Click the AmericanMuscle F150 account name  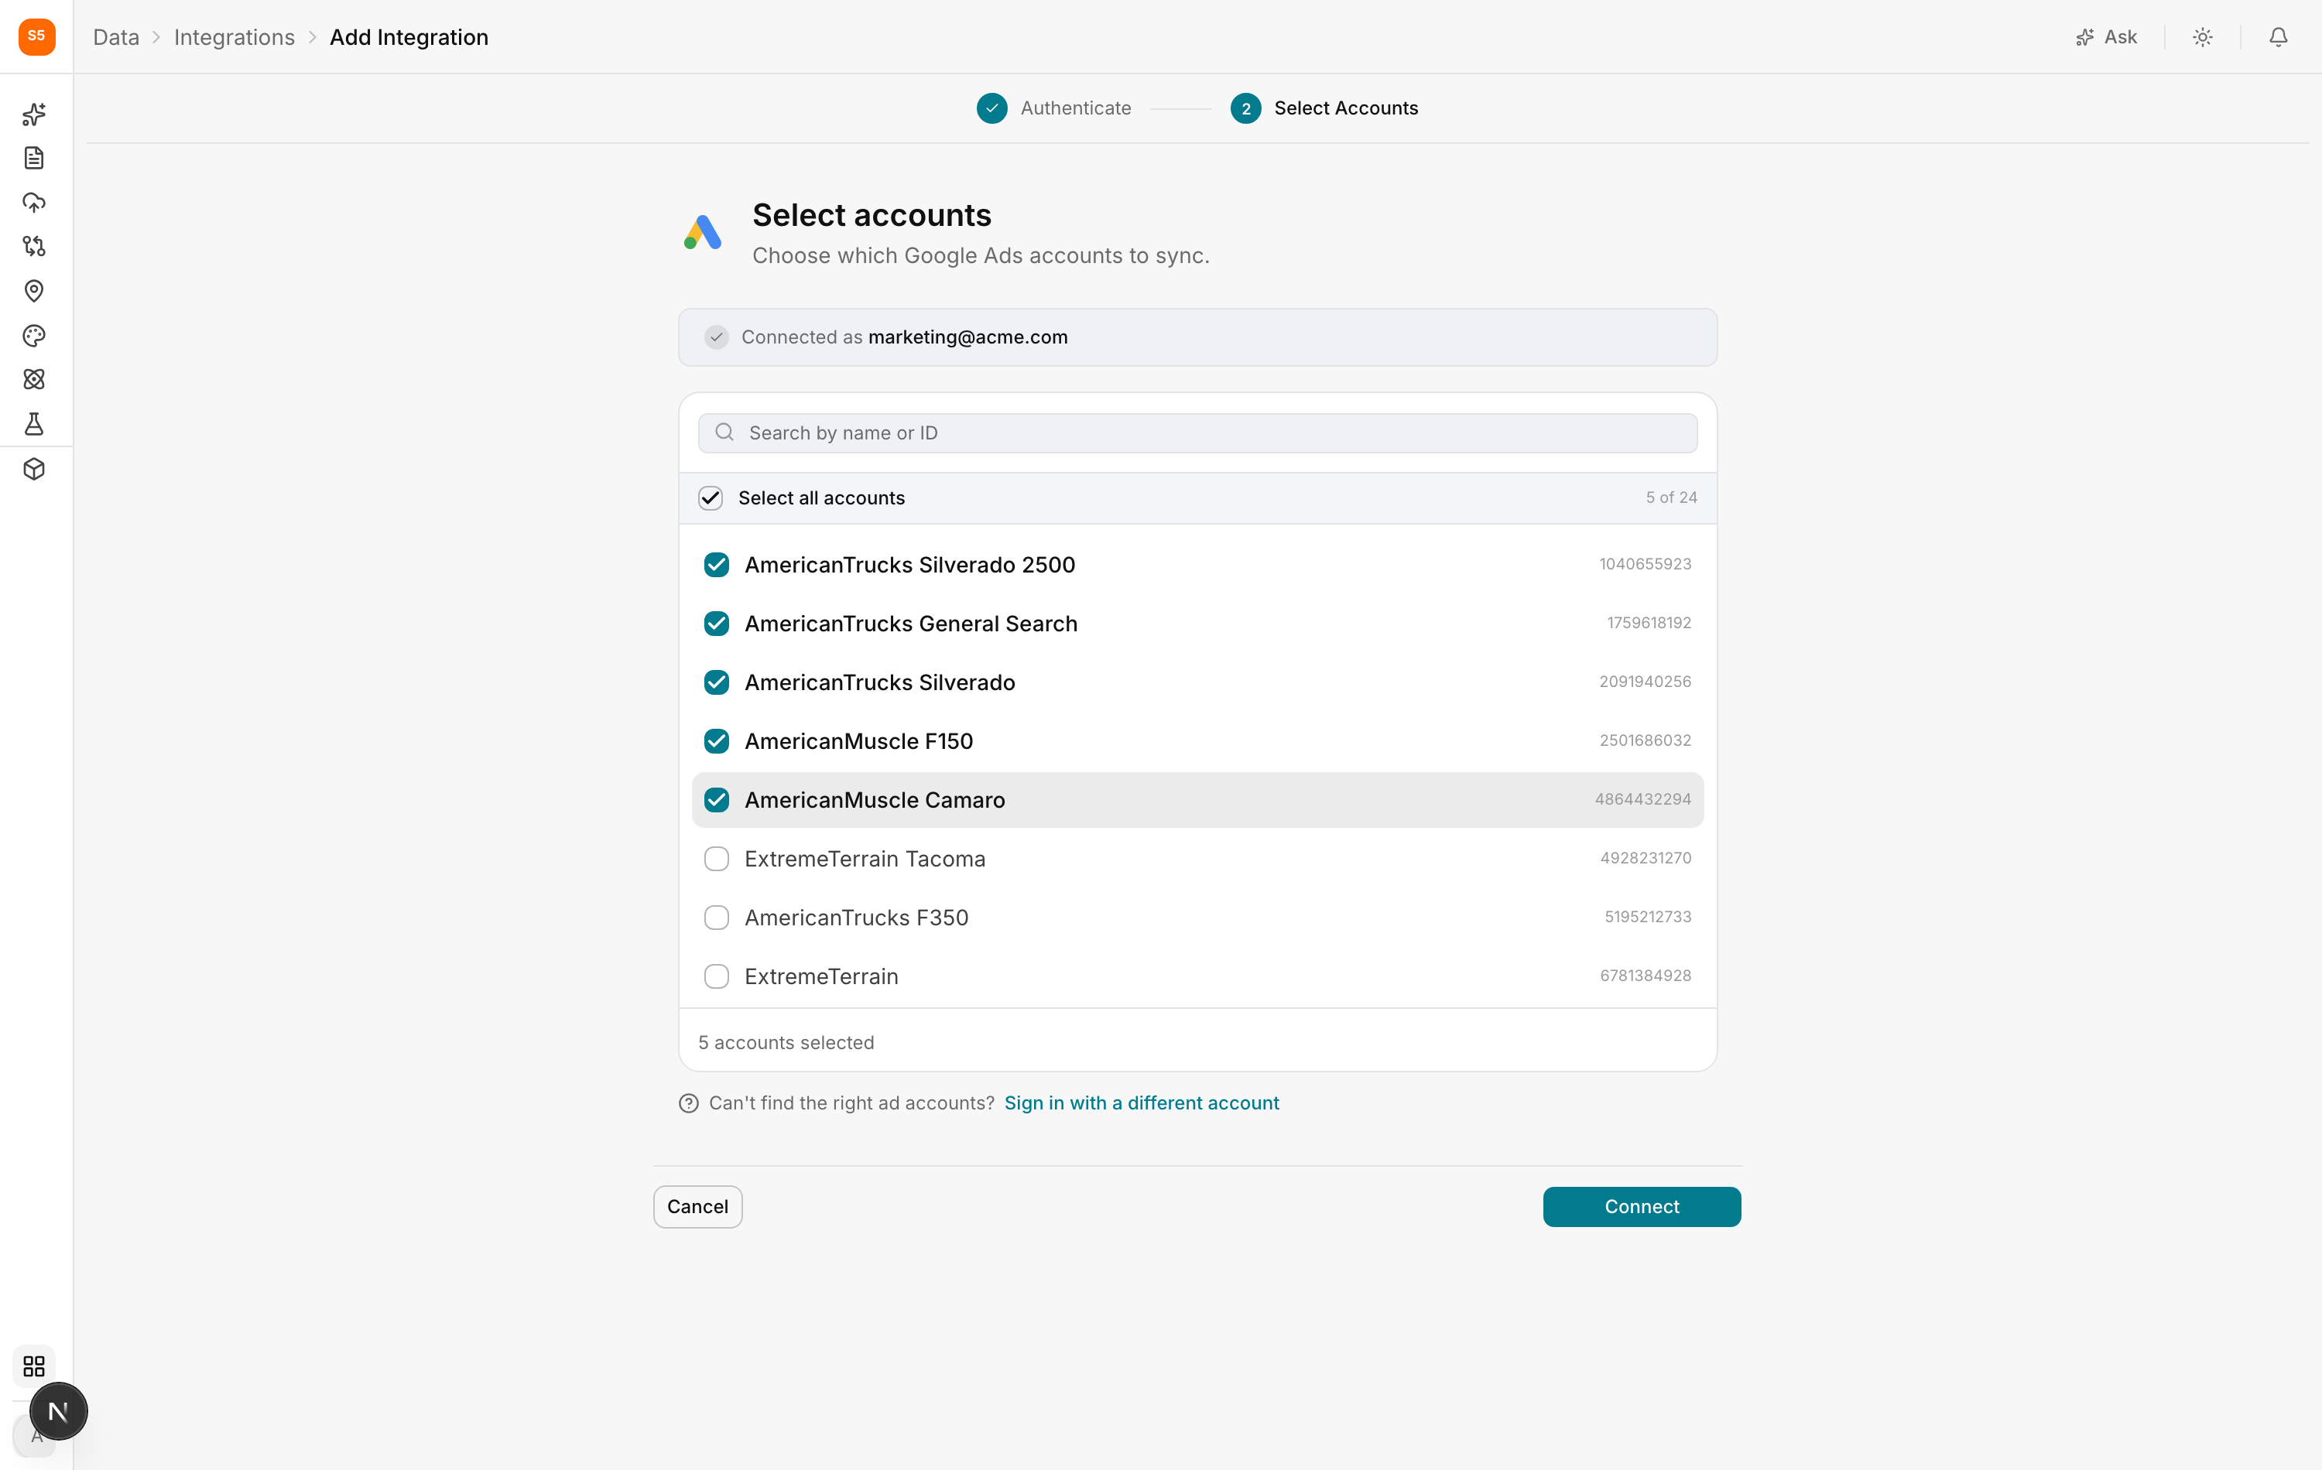858,741
